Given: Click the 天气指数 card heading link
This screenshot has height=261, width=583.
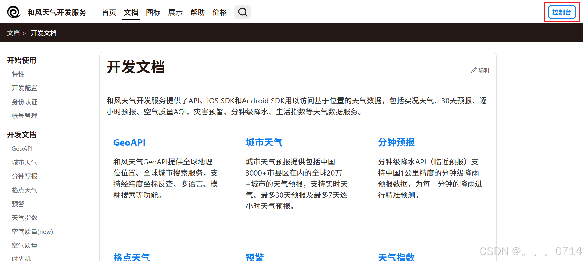Looking at the screenshot, I should point(396,257).
